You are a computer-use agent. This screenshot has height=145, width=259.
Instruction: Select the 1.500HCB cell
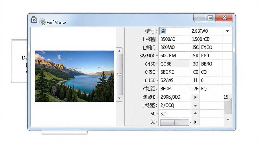coord(206,39)
